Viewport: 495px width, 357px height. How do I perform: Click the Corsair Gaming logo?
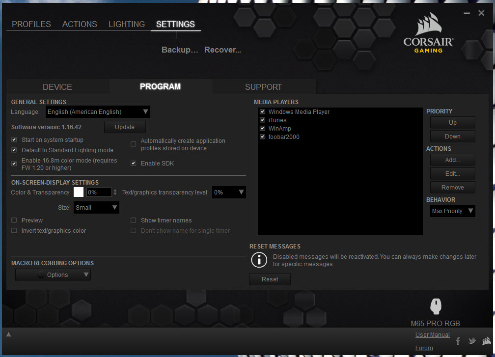click(428, 33)
